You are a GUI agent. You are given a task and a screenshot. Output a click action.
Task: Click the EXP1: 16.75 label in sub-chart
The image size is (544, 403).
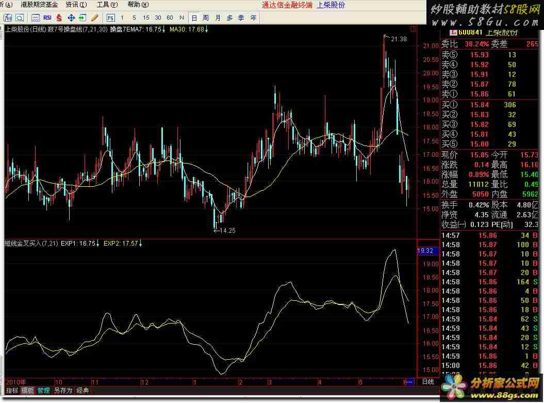[80, 244]
